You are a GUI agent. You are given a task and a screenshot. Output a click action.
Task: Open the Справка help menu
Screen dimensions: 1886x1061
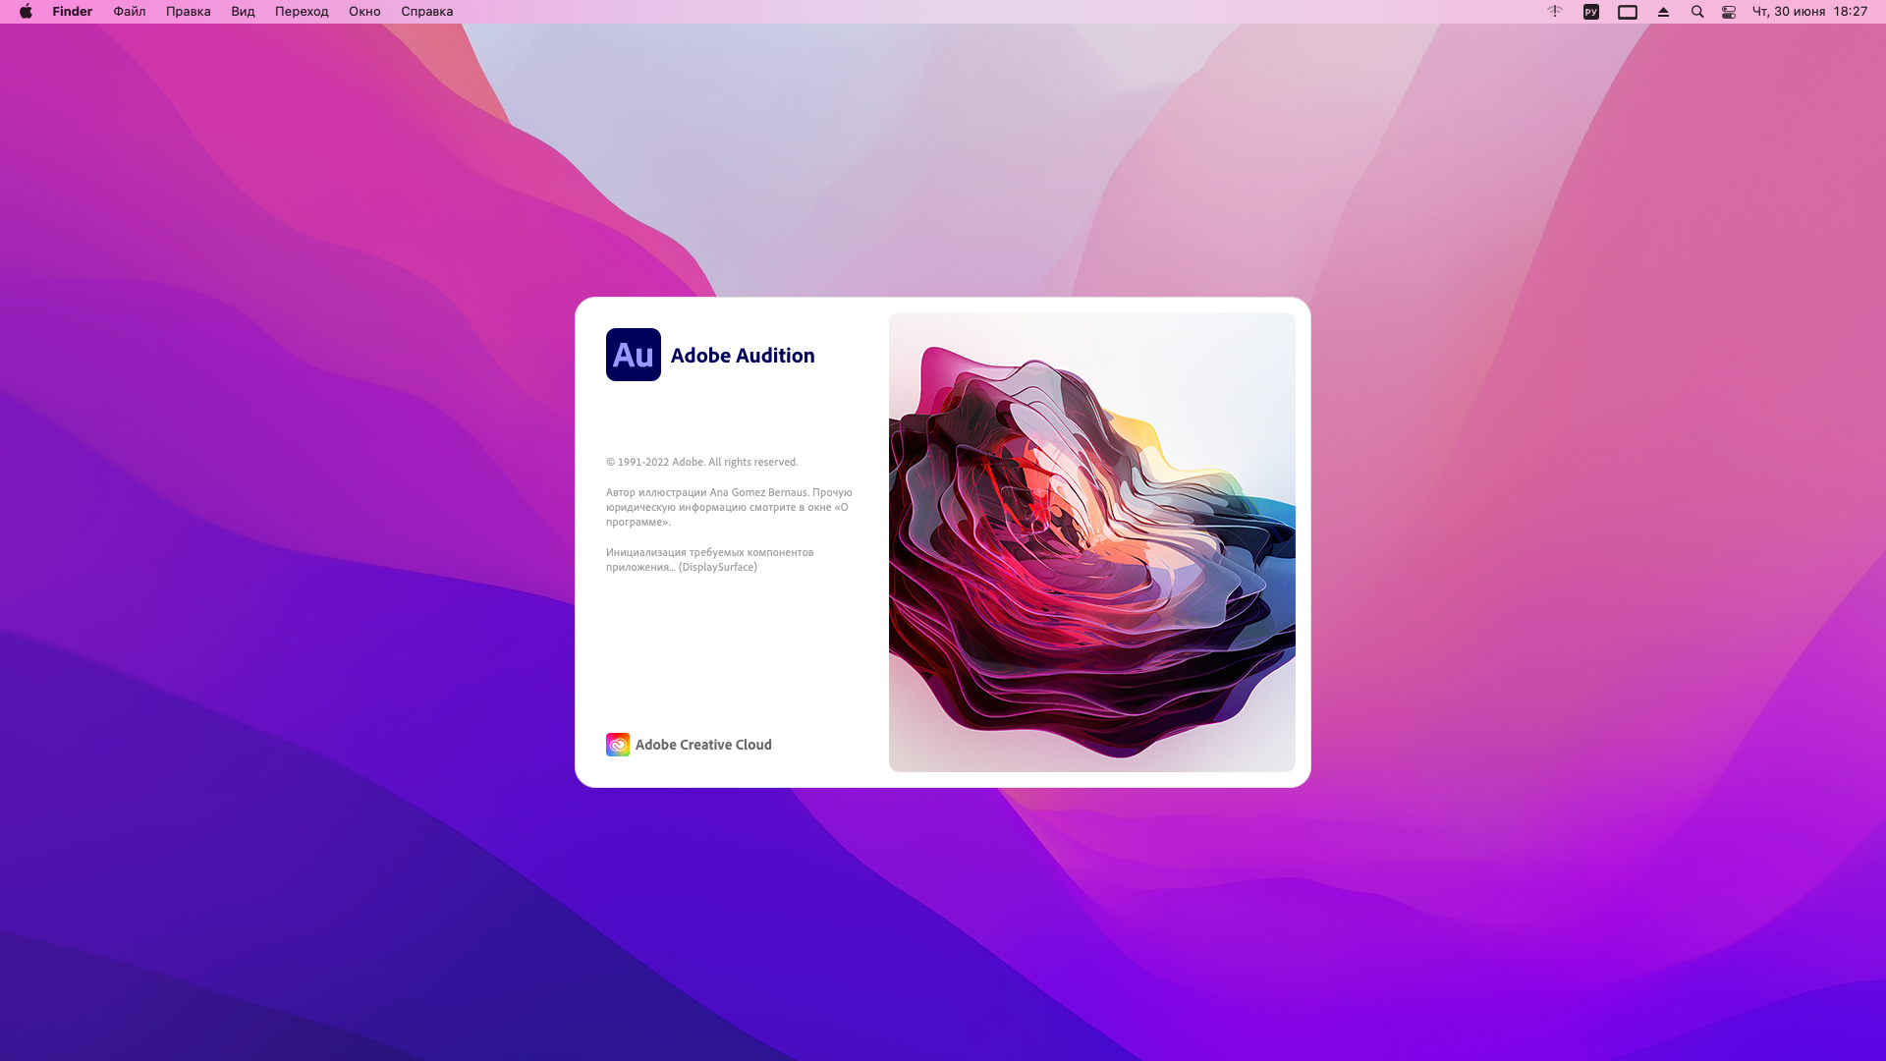point(427,12)
